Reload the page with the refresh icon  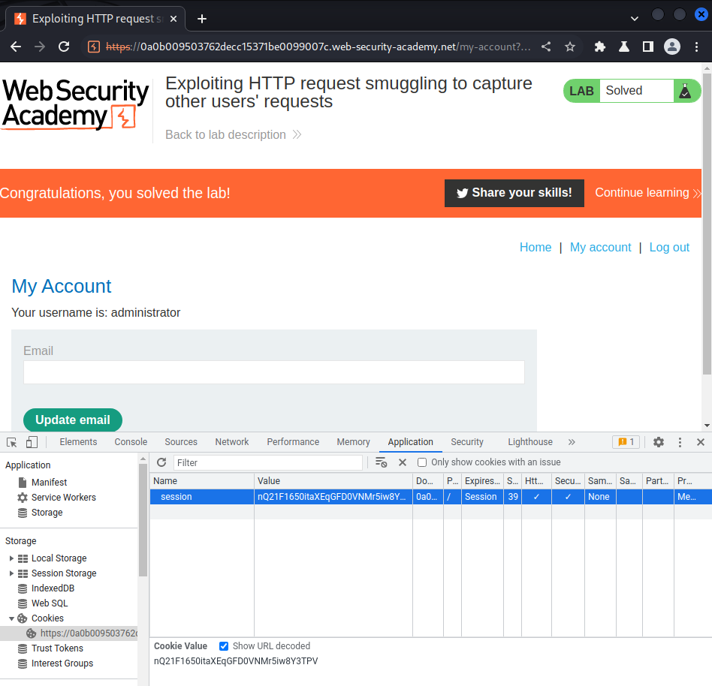(64, 47)
